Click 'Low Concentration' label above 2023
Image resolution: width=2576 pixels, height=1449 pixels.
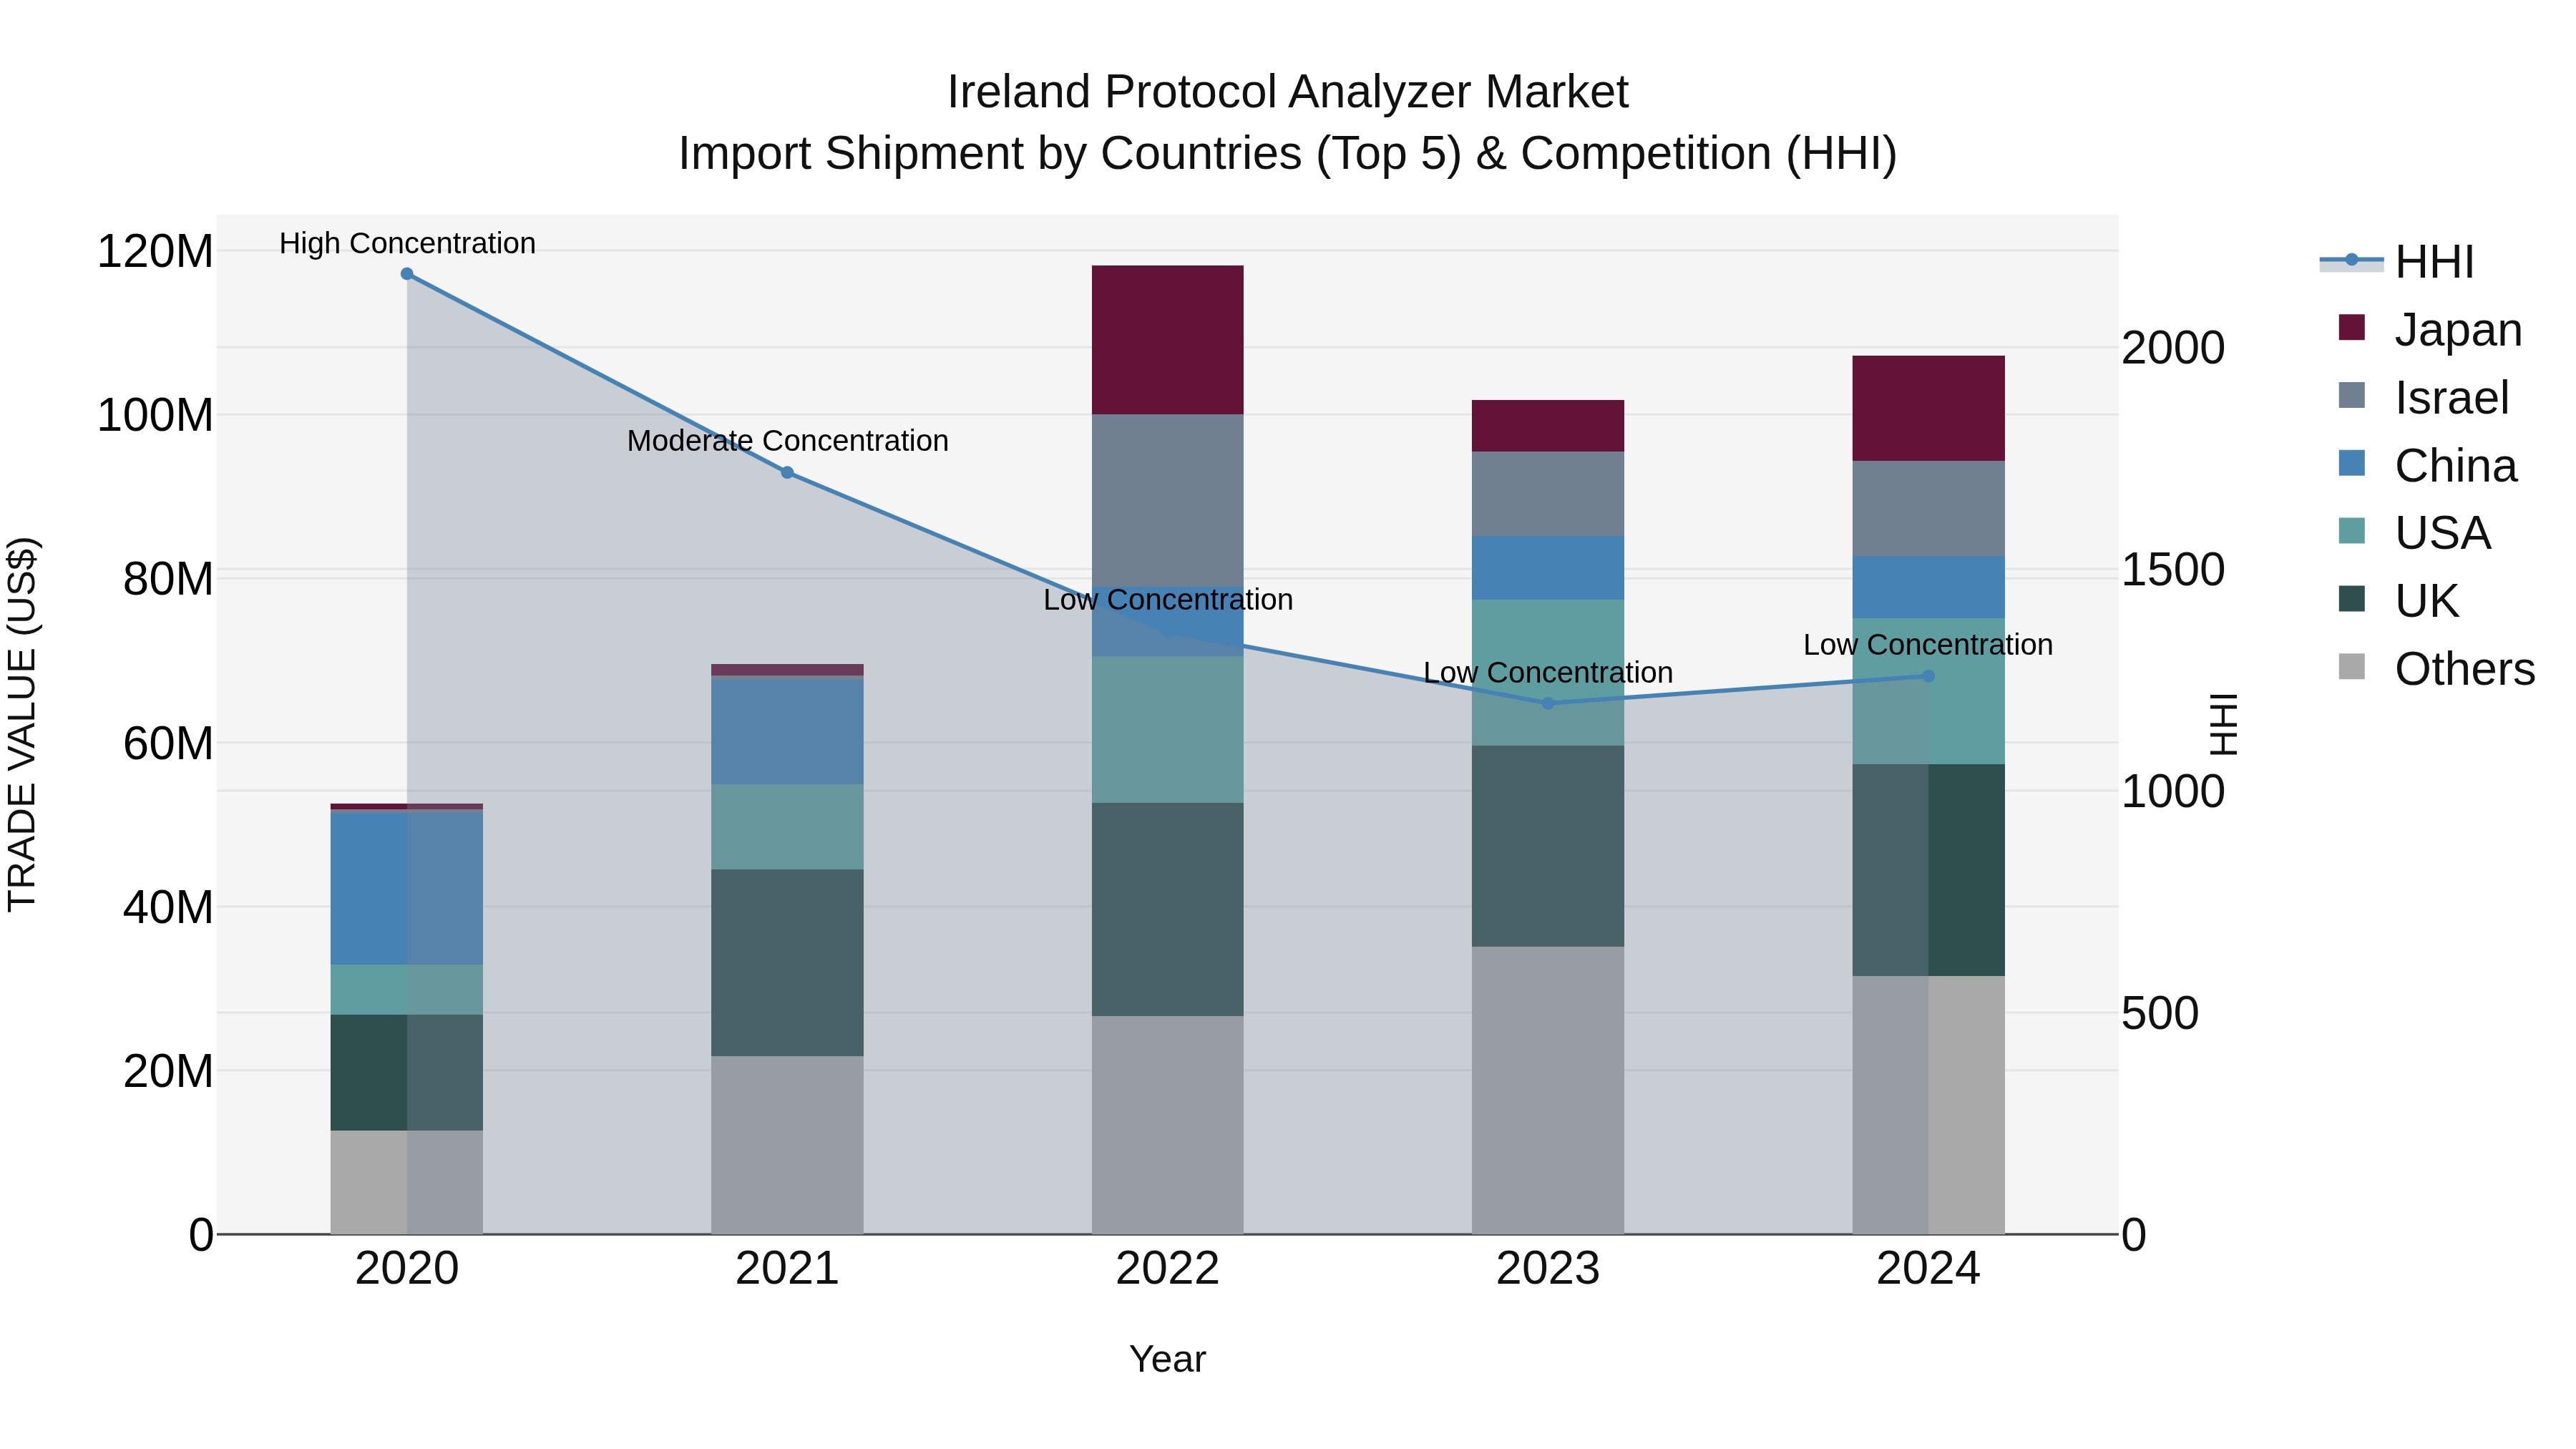click(x=1548, y=673)
